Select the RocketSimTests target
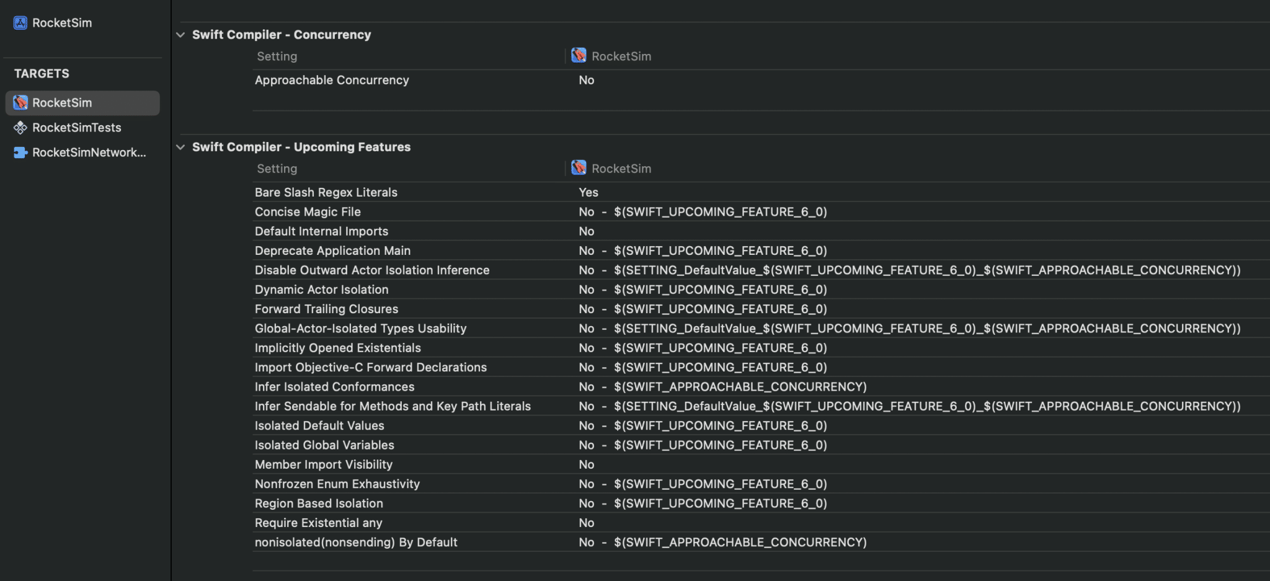 (77, 128)
